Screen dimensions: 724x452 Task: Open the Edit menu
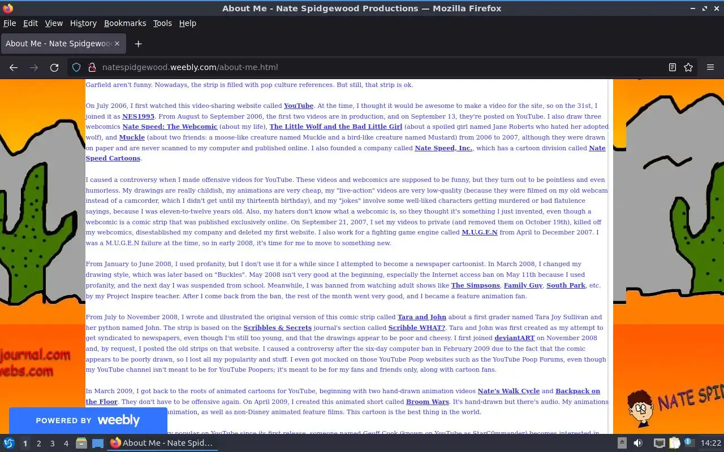[x=31, y=23]
